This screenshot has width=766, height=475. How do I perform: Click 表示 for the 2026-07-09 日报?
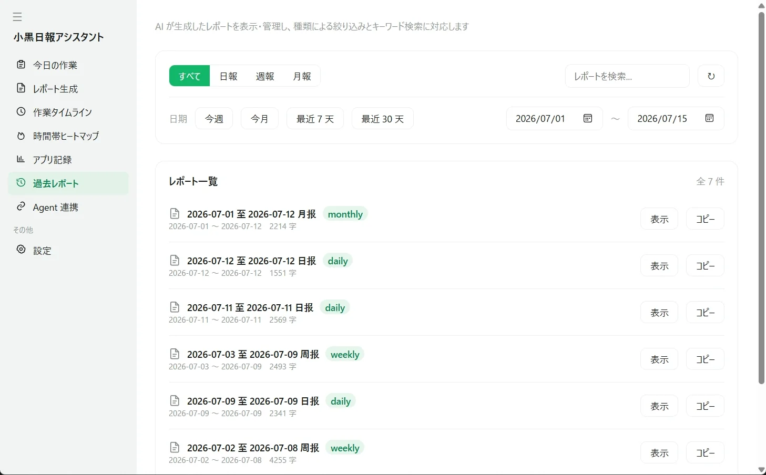tap(659, 406)
